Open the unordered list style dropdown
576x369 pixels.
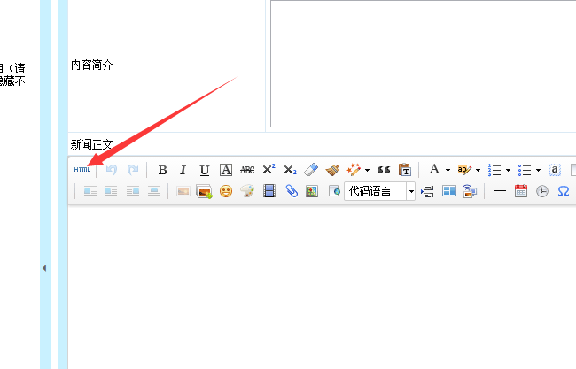538,170
